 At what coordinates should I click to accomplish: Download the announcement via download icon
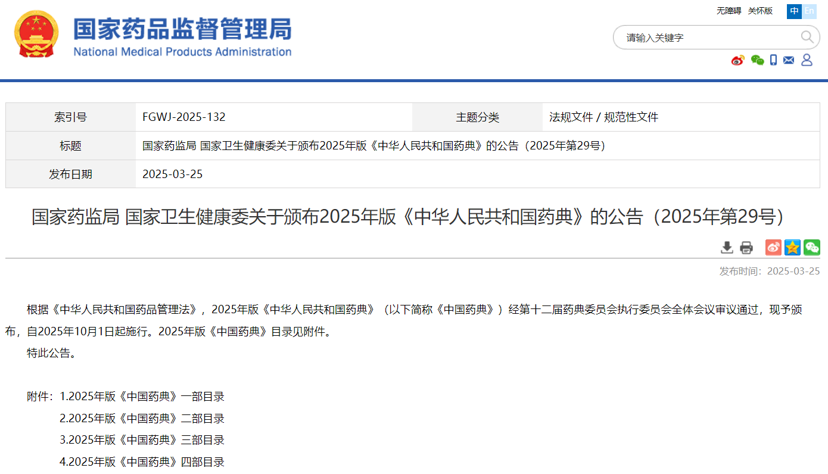(727, 248)
